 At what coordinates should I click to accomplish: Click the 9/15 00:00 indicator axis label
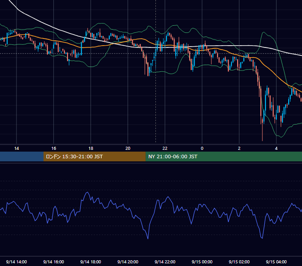click(202, 262)
